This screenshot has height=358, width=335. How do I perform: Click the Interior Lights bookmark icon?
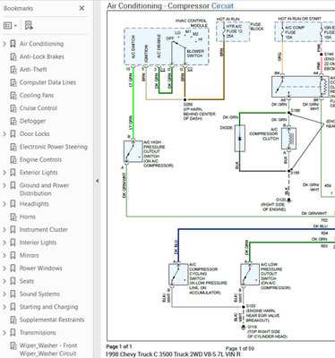click(x=13, y=243)
